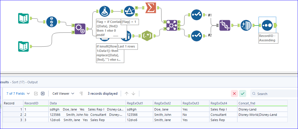This screenshot has height=129, width=298.
Task: Open the "7 of 7 Fields" dropdown
Action: click(x=18, y=94)
